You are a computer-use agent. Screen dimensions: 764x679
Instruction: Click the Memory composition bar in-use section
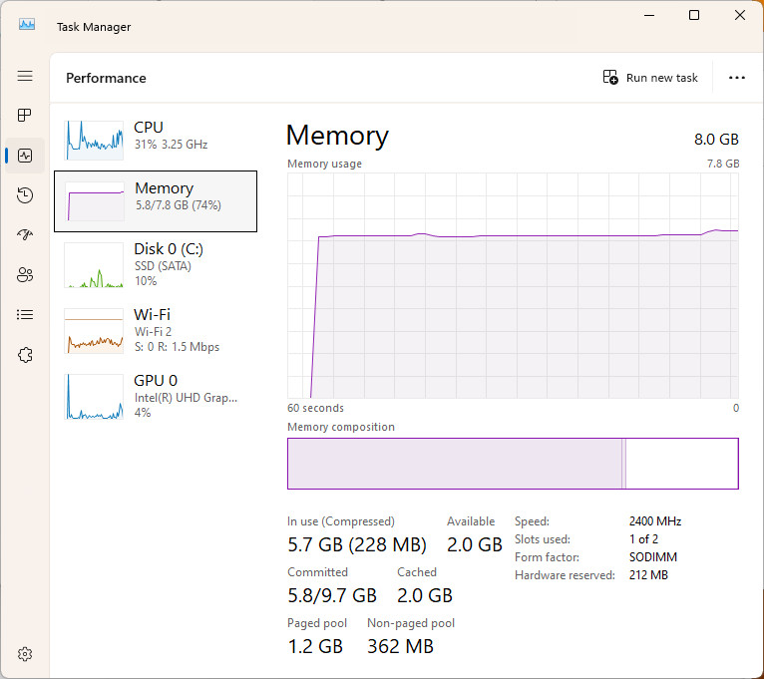tap(455, 464)
